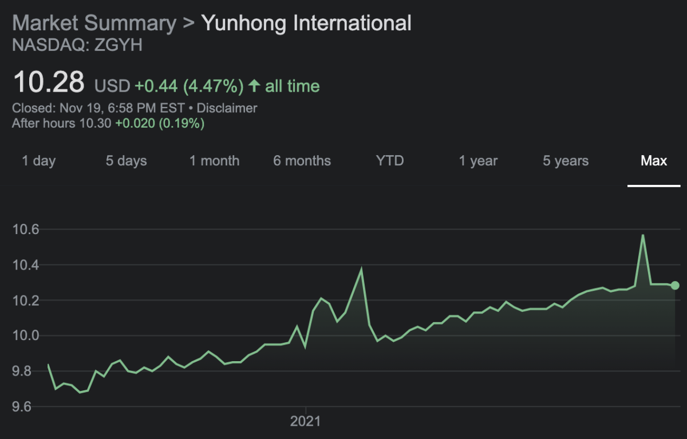Click the USD currency label
Image resolution: width=687 pixels, height=439 pixels.
coord(112,86)
